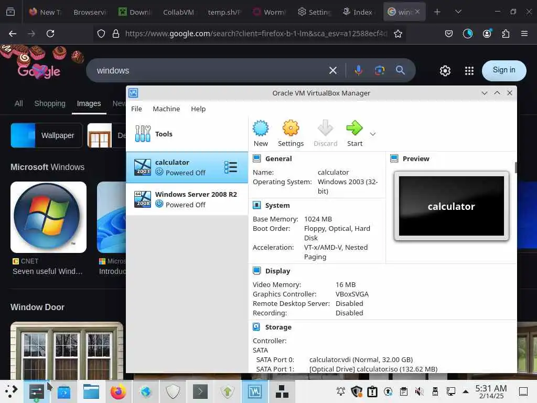This screenshot has height=403, width=537.
Task: Select the Images results tab
Action: 89,103
